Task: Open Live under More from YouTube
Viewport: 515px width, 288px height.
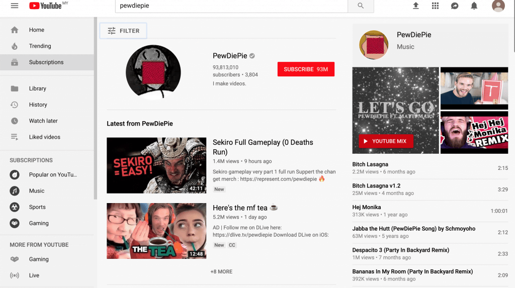Action: pyautogui.click(x=47, y=275)
